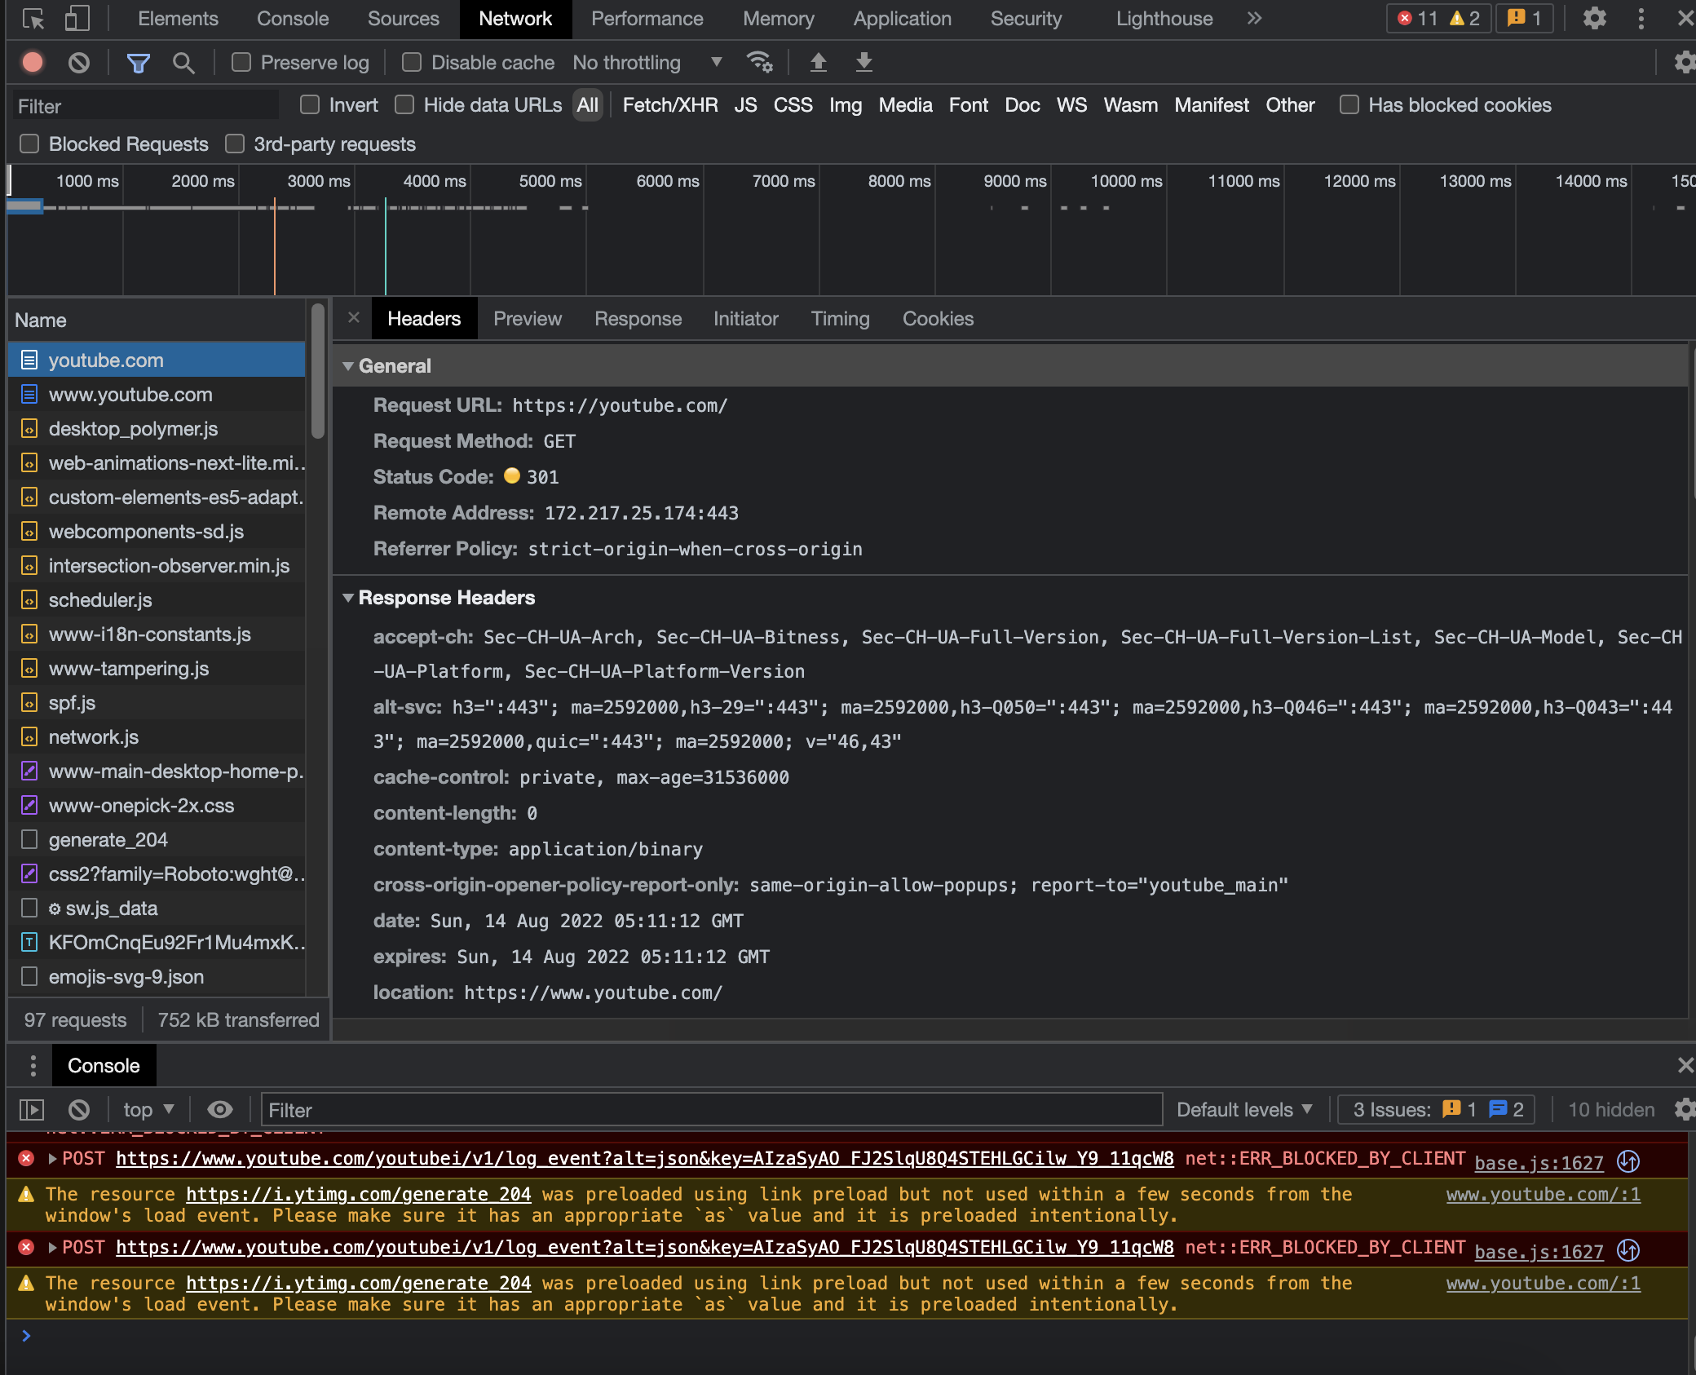This screenshot has height=1375, width=1696.
Task: Toggle device toolbar icon
Action: point(77,19)
